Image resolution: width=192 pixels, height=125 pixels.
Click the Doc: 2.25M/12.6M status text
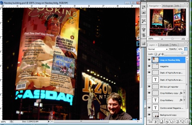pos(30,121)
